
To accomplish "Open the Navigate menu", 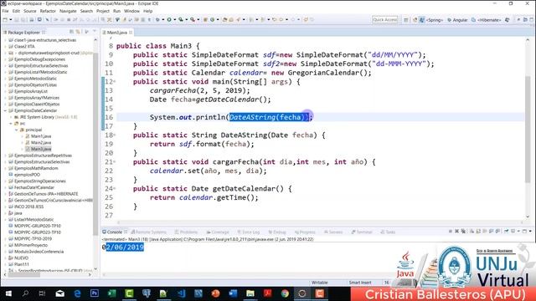I will coord(68,11).
